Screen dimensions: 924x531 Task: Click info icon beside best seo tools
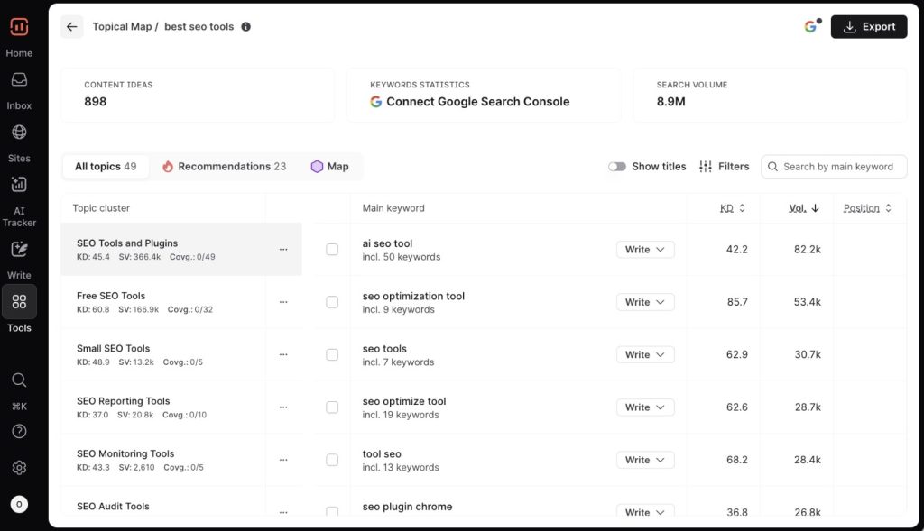pyautogui.click(x=245, y=26)
